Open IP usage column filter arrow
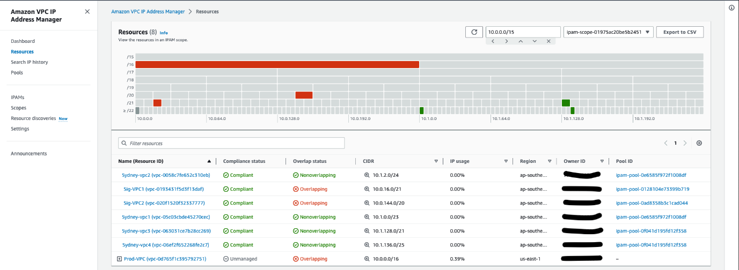This screenshot has width=739, height=270. tap(506, 161)
